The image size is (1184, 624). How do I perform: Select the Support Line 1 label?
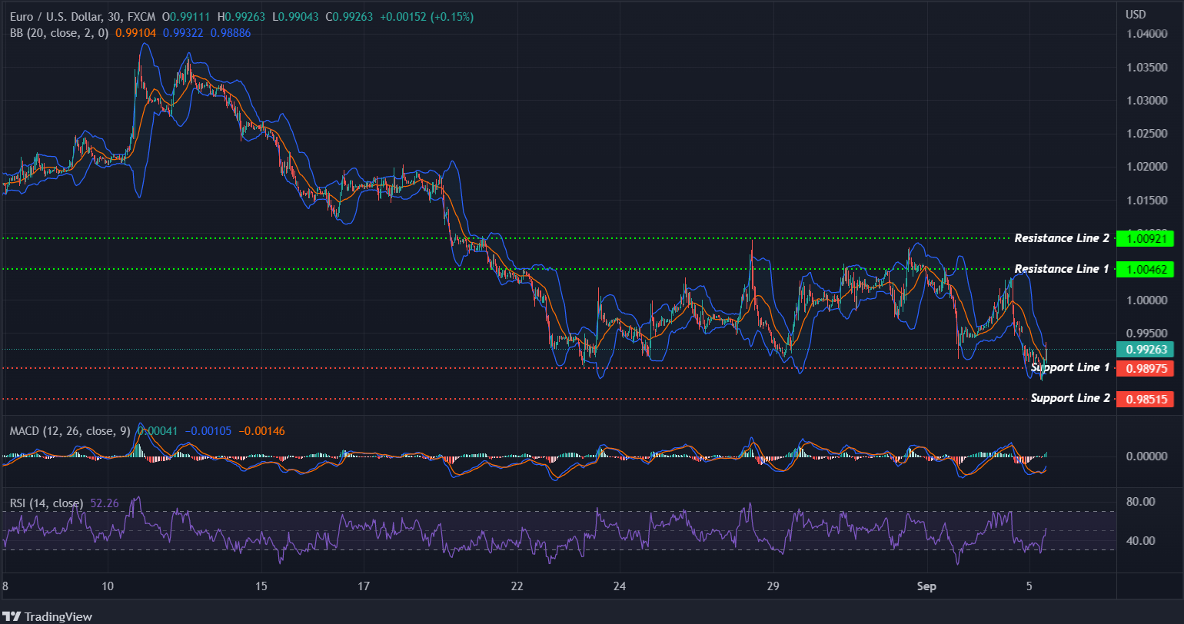[1070, 367]
